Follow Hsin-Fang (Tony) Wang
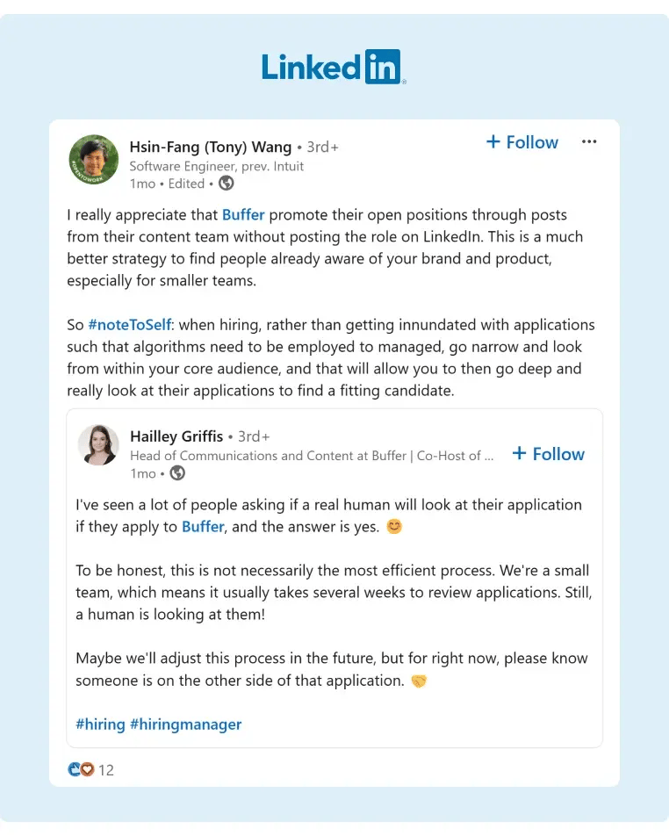 click(522, 141)
